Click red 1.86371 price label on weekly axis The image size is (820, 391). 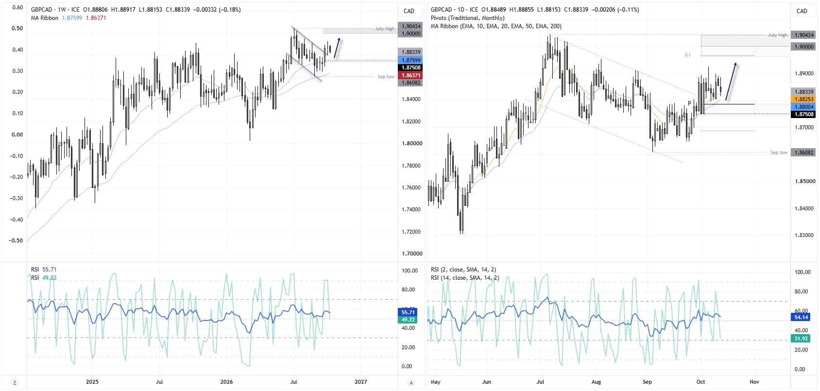(x=410, y=75)
